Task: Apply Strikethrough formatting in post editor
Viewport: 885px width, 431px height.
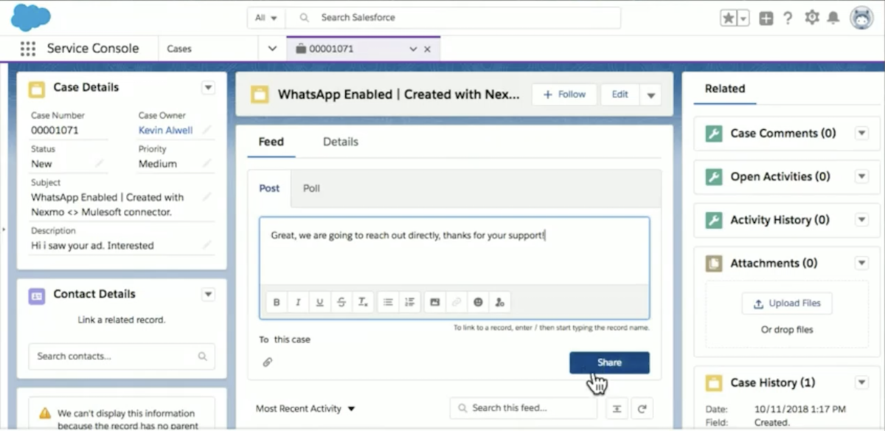Action: coord(341,302)
